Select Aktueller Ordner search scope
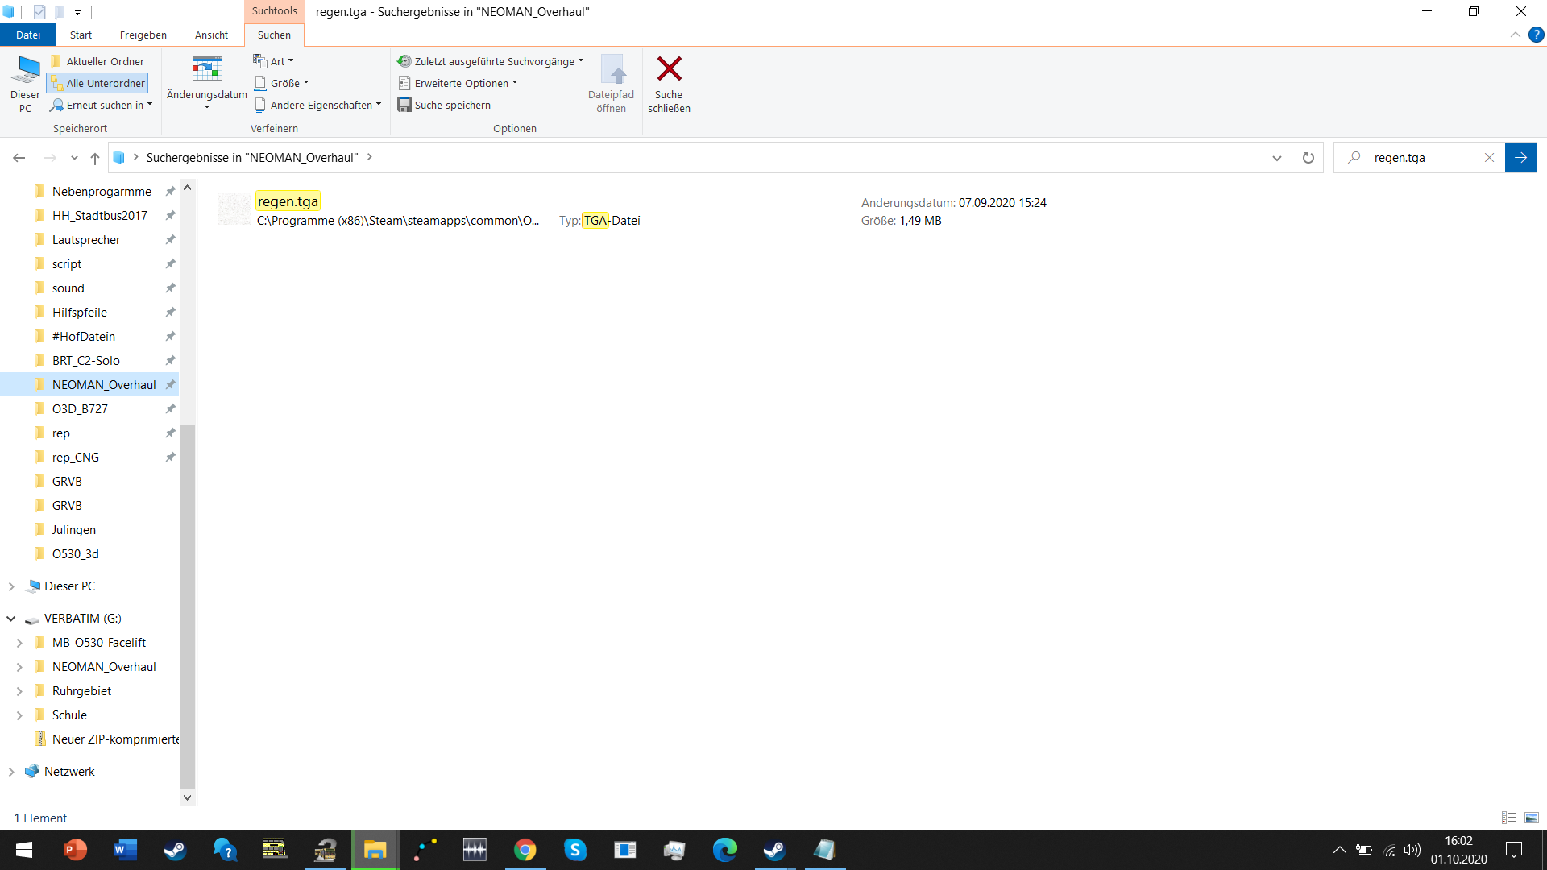Image resolution: width=1547 pixels, height=870 pixels. (x=97, y=61)
